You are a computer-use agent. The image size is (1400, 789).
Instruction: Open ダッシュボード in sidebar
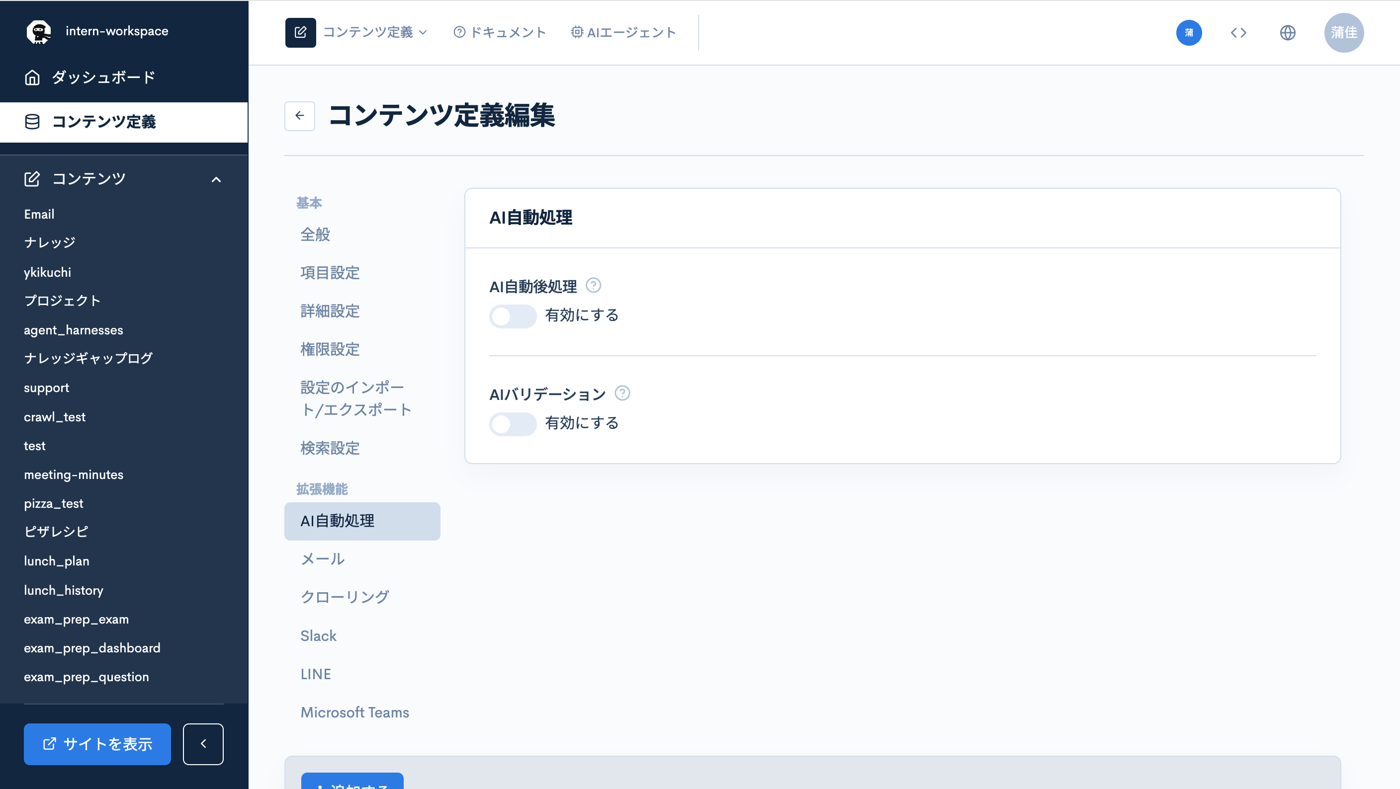click(x=124, y=78)
